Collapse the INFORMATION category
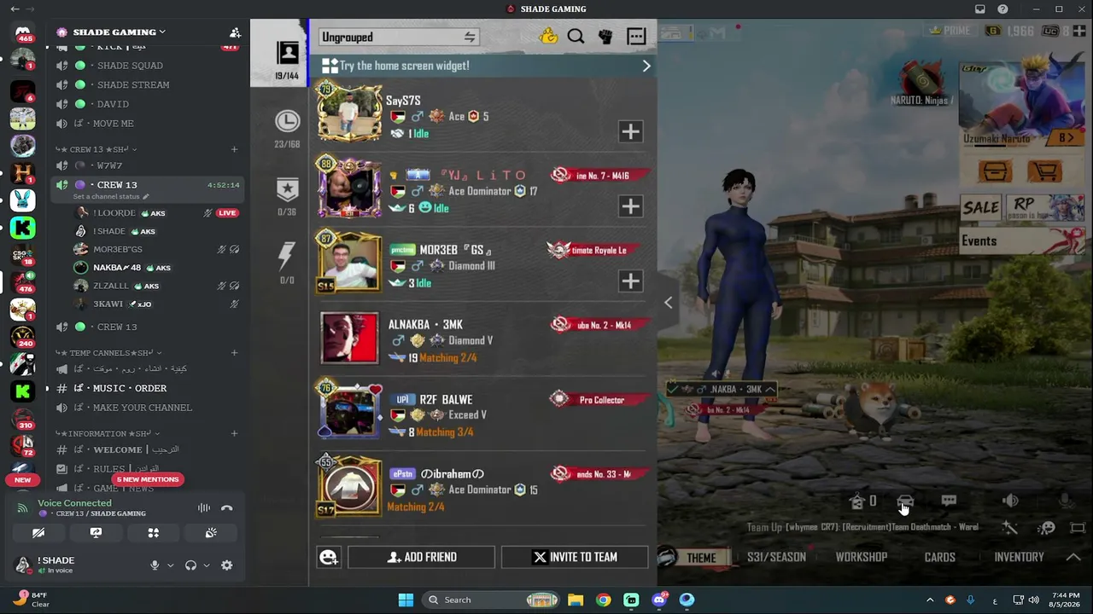Screen dimensions: 1093x614 pos(106,433)
